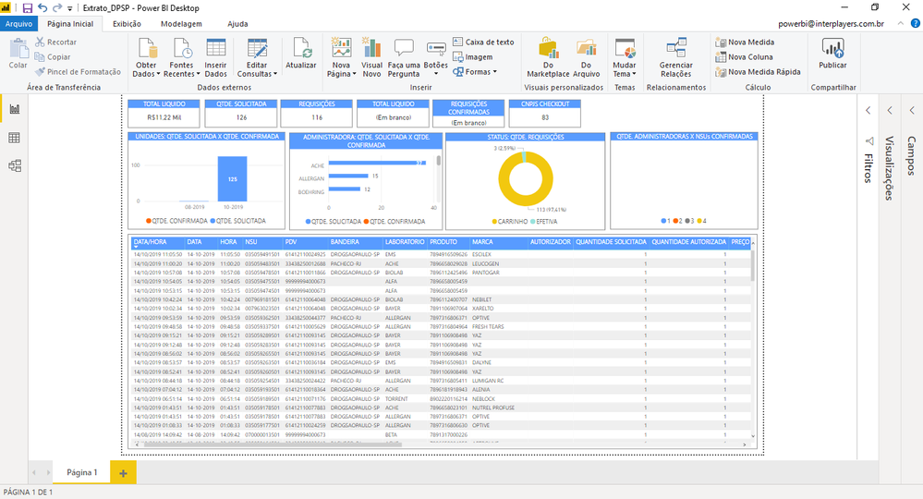The image size is (923, 499).
Task: Open the quick access toolbar customization arrow
Action: click(x=69, y=8)
